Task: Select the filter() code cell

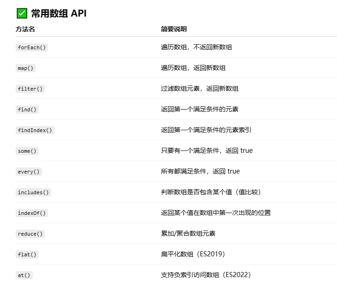Action: pyautogui.click(x=30, y=89)
